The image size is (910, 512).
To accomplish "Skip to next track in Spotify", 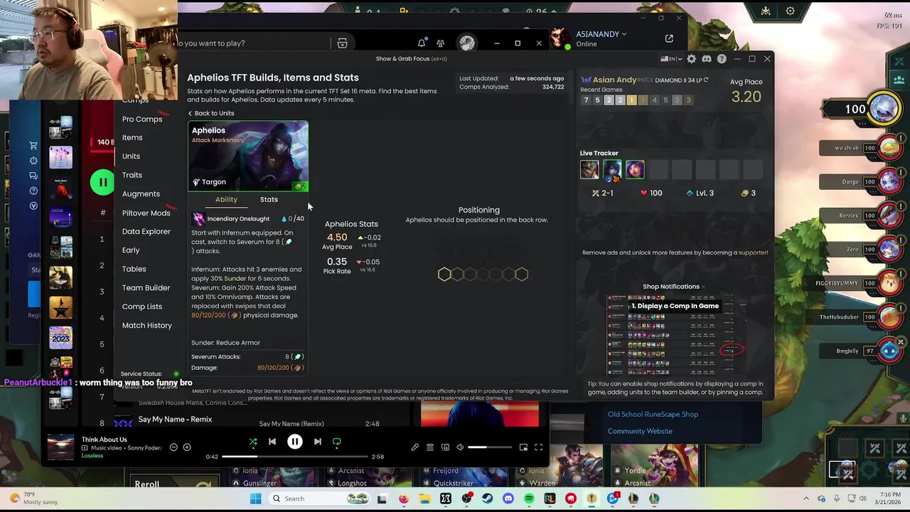I will pos(318,442).
